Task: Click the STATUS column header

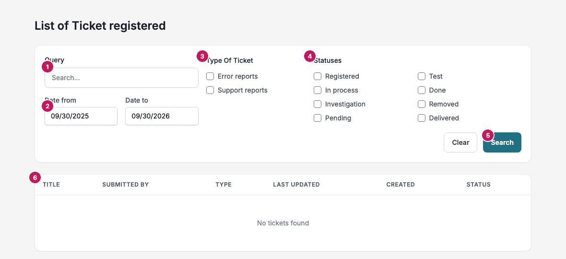Action: [x=479, y=185]
